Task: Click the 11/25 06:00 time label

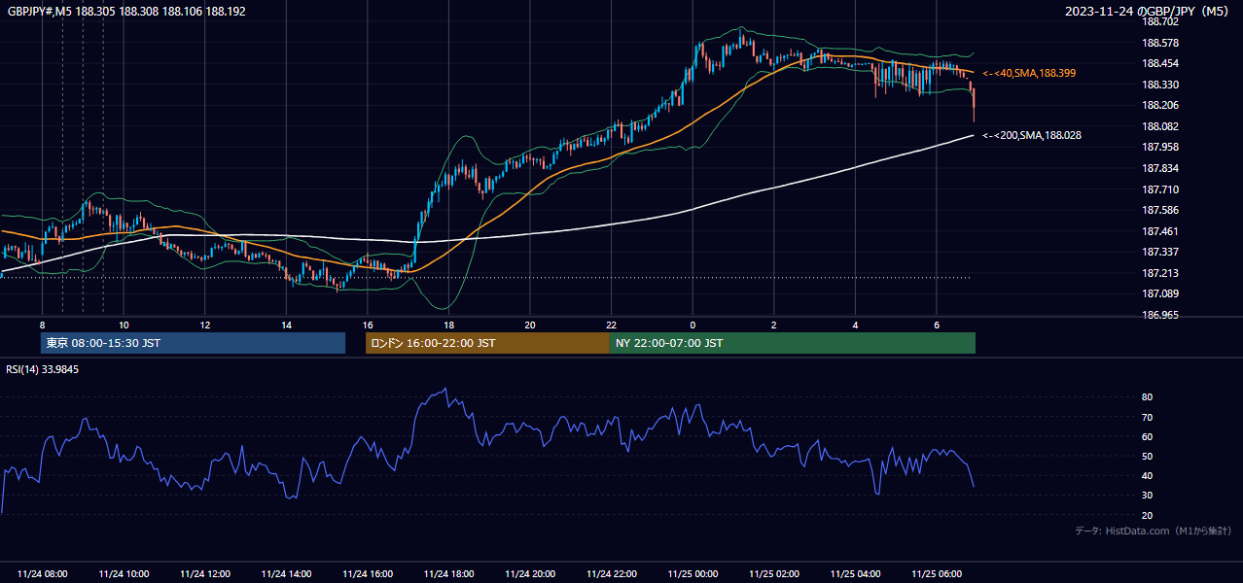Action: pyautogui.click(x=936, y=573)
